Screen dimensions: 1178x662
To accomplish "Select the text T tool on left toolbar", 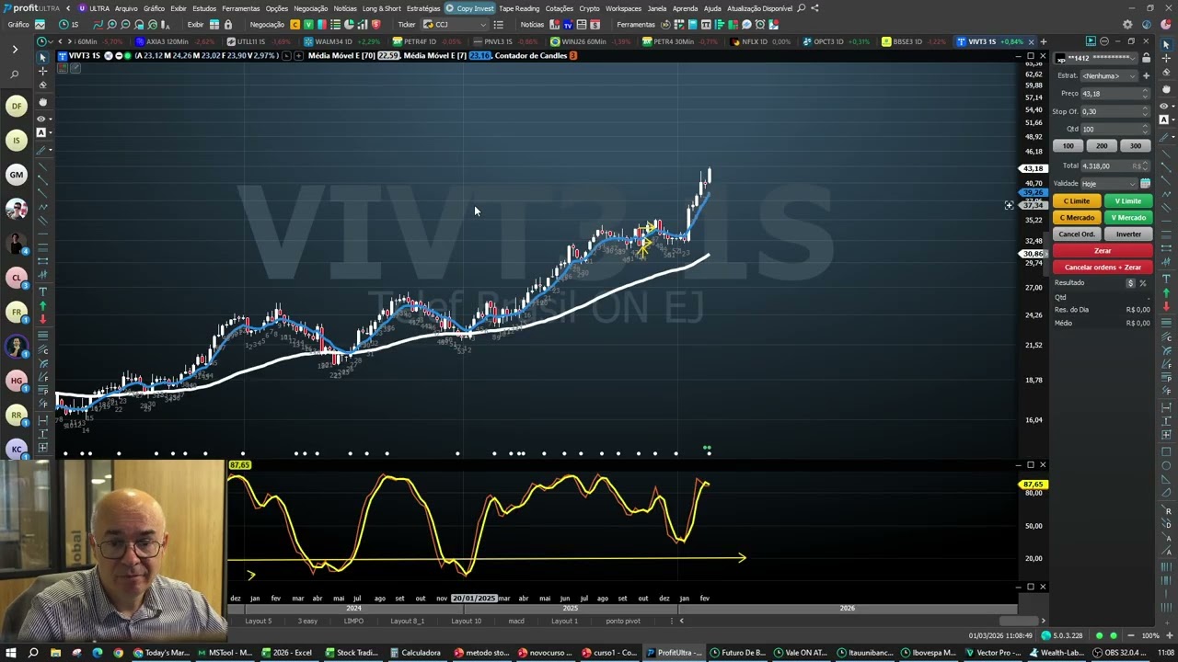I will (x=42, y=291).
